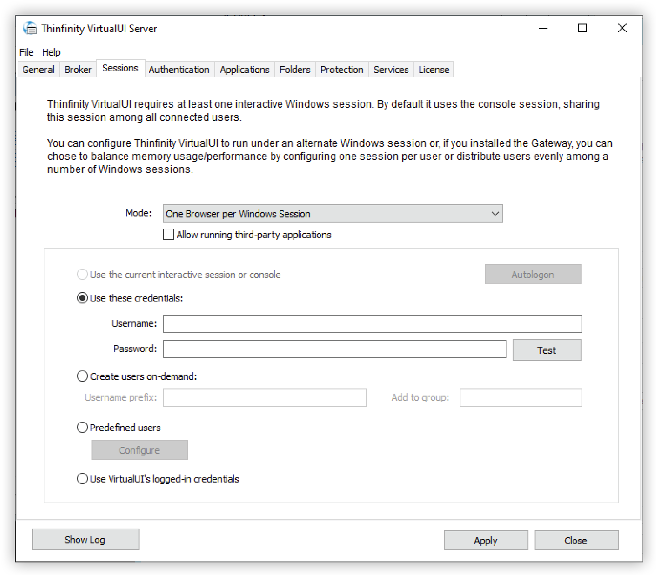Switch to the General tab

click(x=38, y=70)
